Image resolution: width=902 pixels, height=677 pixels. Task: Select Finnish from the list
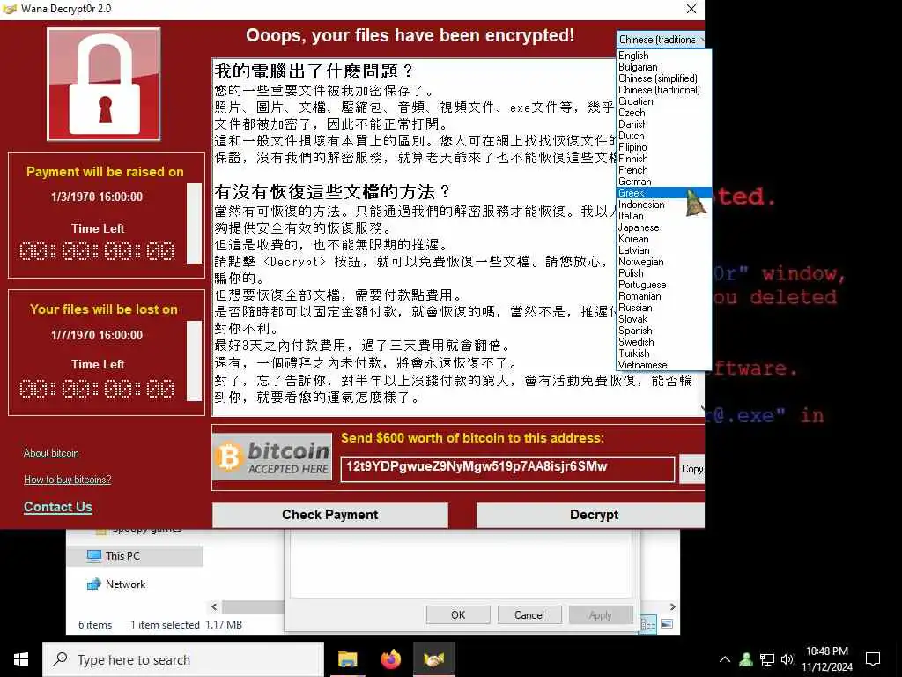(x=664, y=159)
